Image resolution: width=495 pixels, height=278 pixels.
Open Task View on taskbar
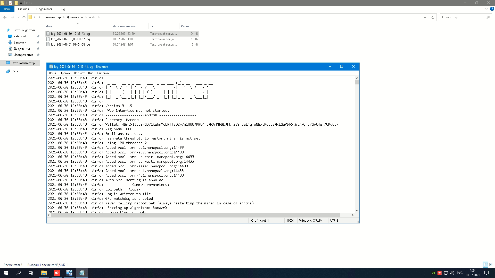[31, 273]
